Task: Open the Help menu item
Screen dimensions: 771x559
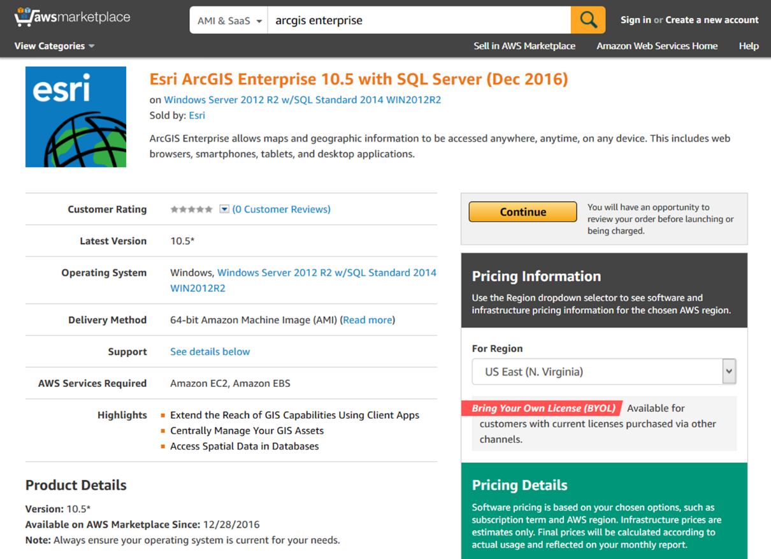Action: pos(749,46)
